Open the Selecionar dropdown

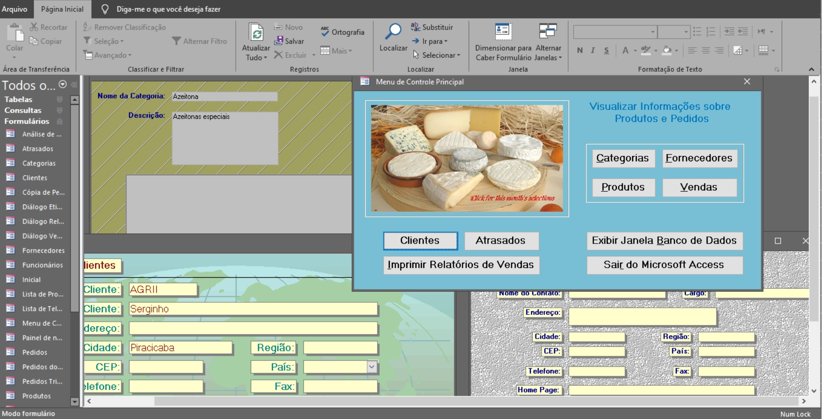pos(436,55)
